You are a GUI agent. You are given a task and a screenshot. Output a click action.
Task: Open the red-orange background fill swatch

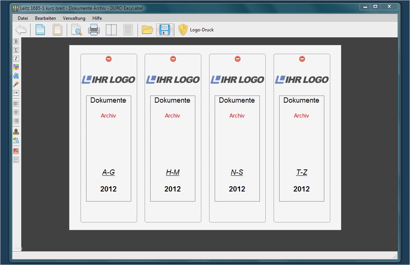pos(16,151)
